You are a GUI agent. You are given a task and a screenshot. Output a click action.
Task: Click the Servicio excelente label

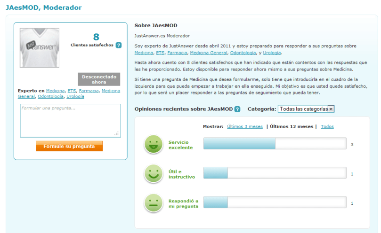180,145
